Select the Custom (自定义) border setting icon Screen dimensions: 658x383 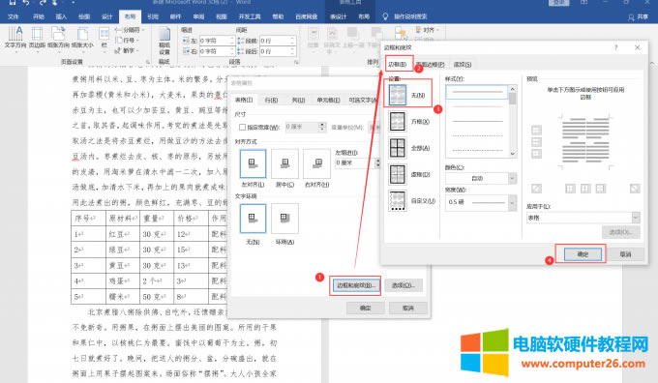click(x=398, y=201)
